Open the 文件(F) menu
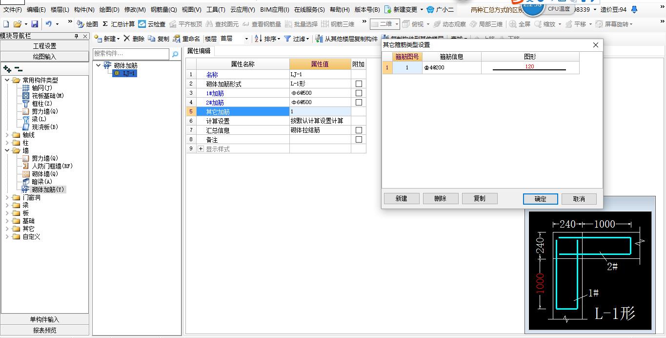 point(12,9)
